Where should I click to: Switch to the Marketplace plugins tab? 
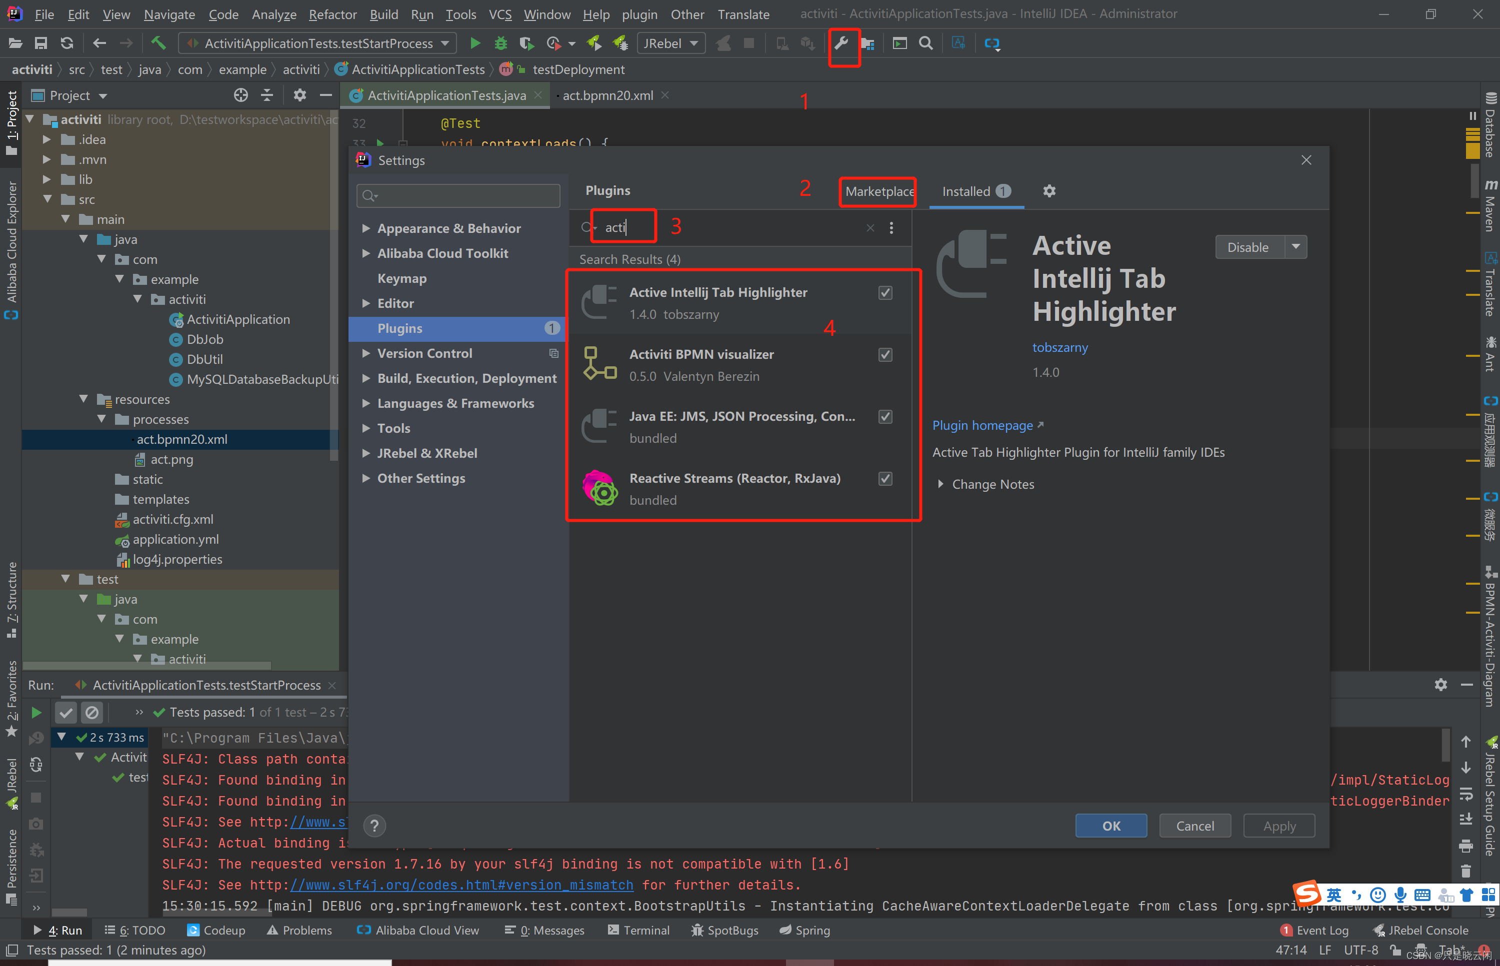pyautogui.click(x=880, y=191)
